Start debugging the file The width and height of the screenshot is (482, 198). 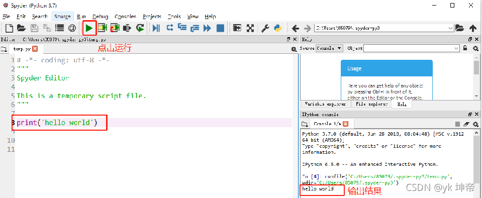click(156, 28)
